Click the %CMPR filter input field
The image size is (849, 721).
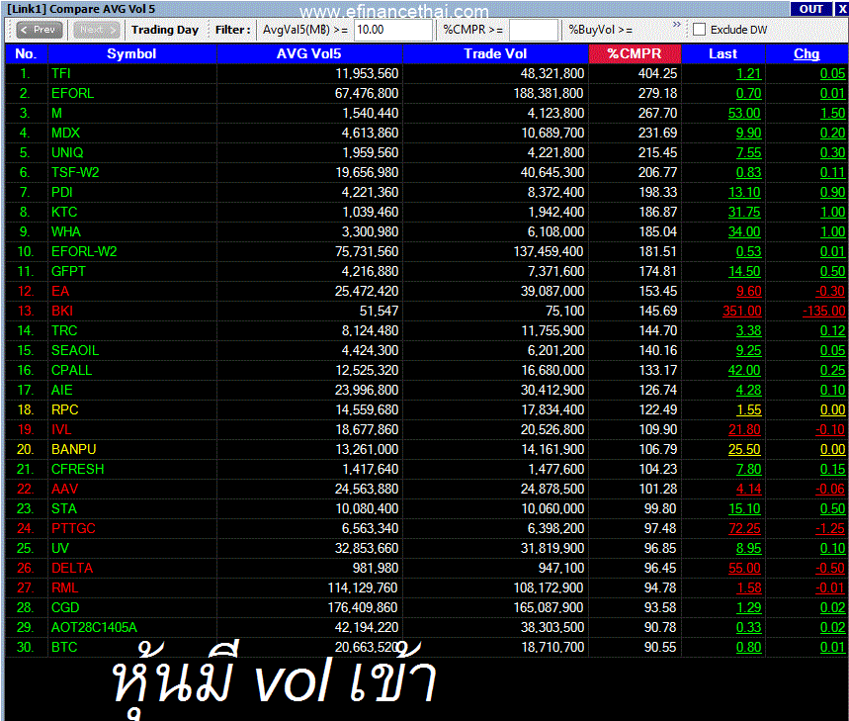(x=533, y=30)
